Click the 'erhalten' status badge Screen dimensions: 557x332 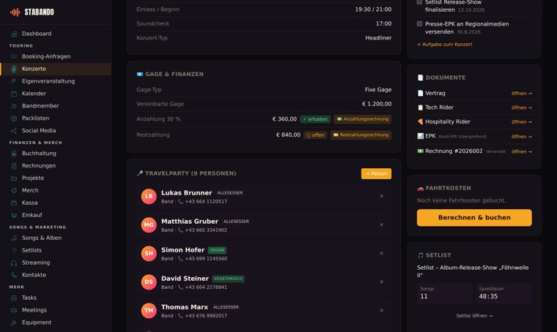coord(315,119)
